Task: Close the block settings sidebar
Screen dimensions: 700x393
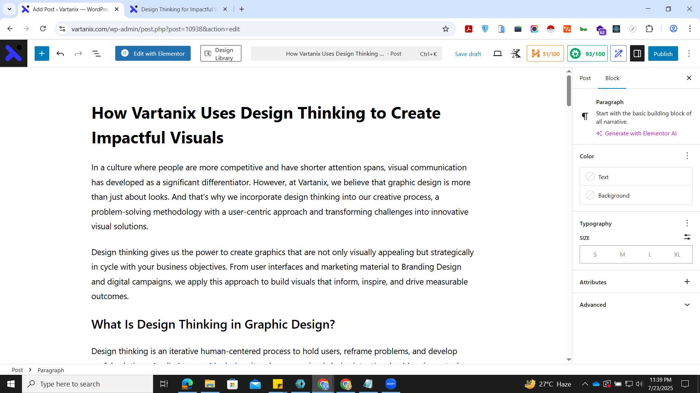Action: pos(689,78)
